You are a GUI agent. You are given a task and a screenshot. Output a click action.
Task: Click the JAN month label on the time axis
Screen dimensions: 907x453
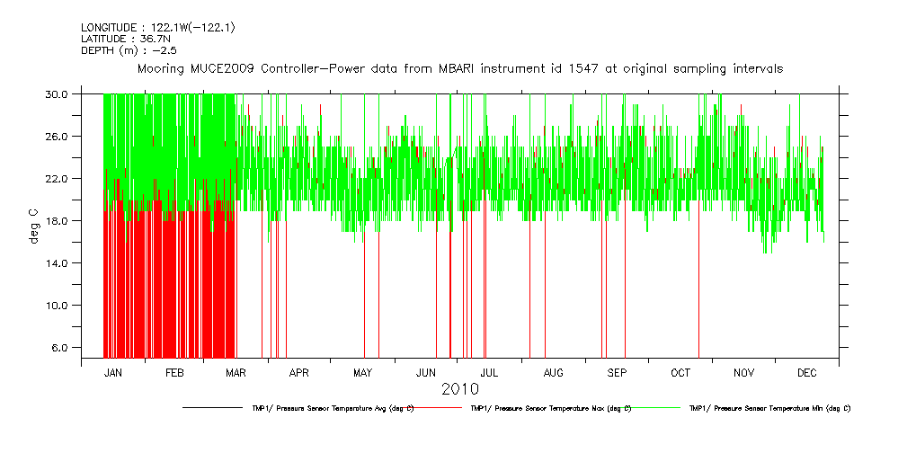pyautogui.click(x=113, y=372)
